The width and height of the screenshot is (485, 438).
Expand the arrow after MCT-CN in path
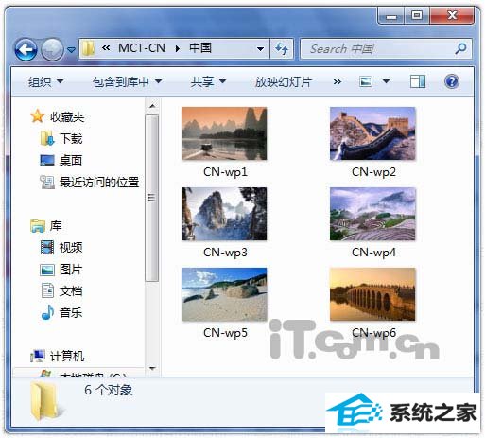pos(178,48)
